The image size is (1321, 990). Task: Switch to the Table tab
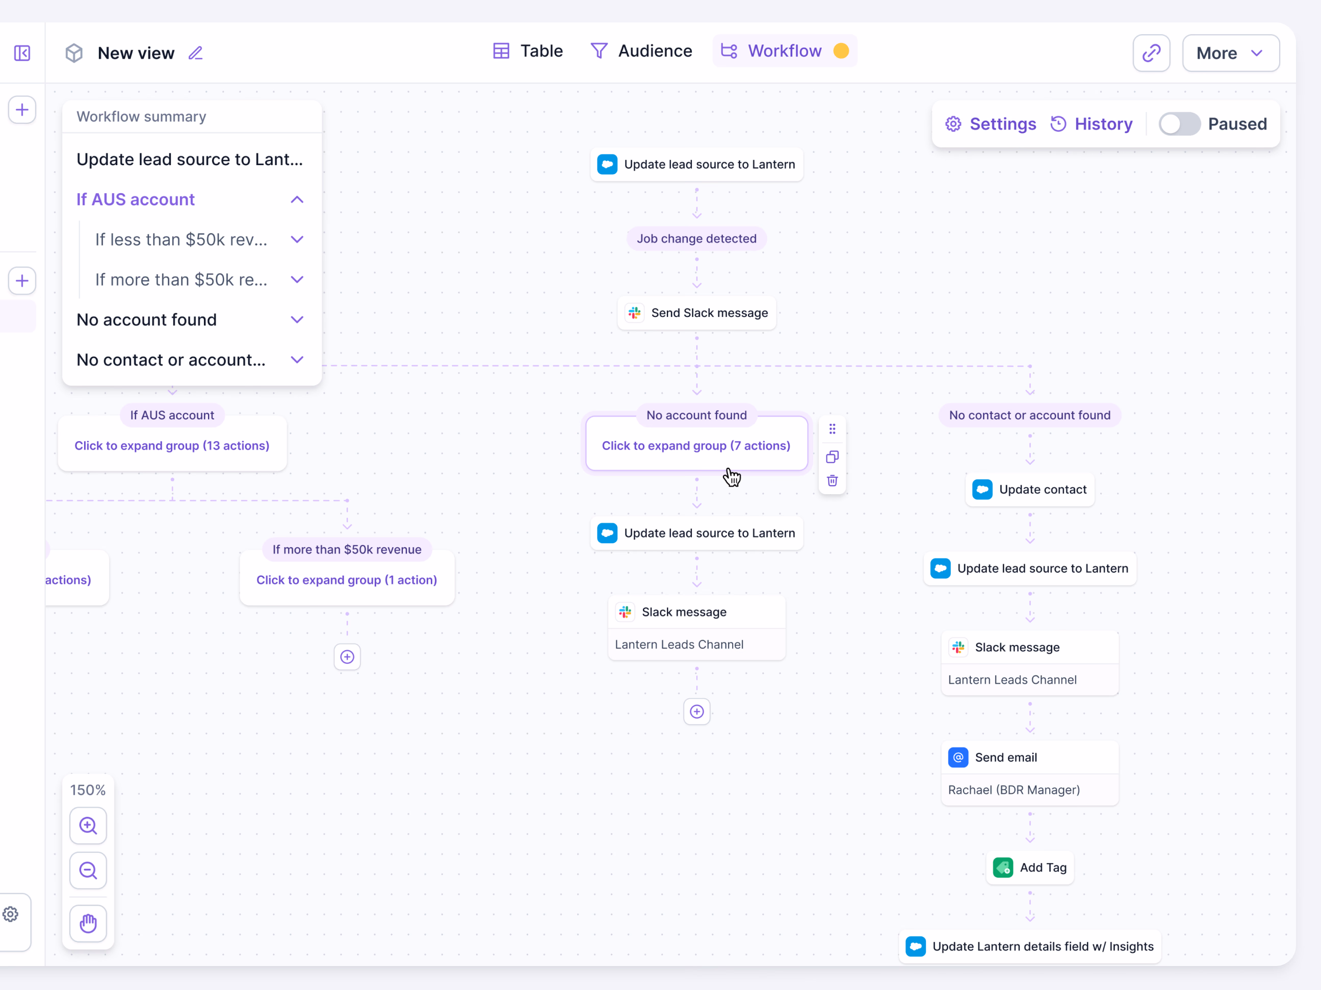point(528,51)
